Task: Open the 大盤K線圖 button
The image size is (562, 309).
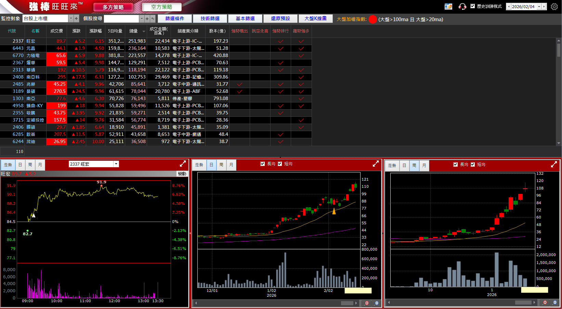Action: coord(315,18)
